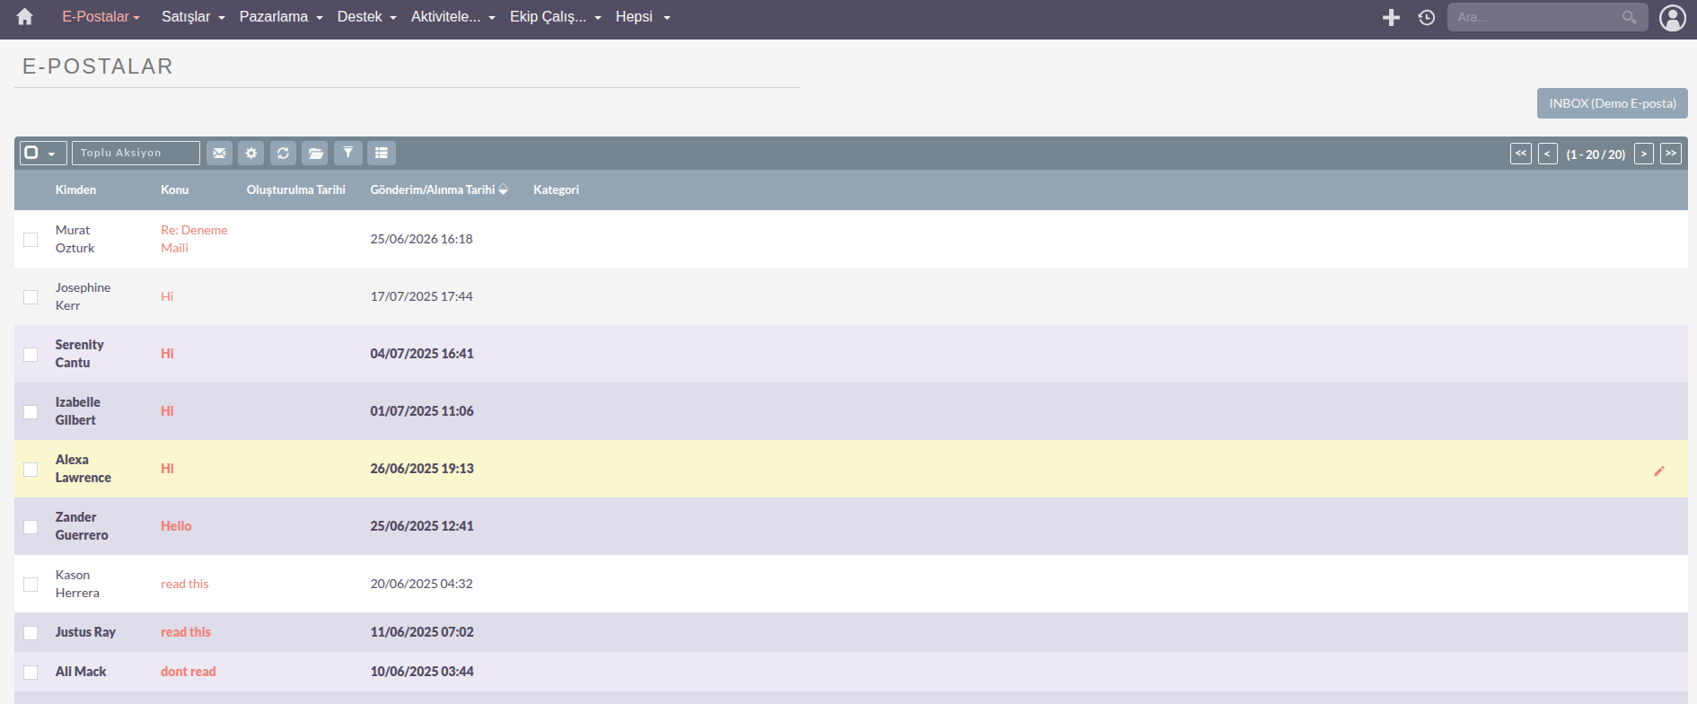Tick the checkbox for Murat Ozturk email
The width and height of the screenshot is (1697, 704).
(x=31, y=240)
